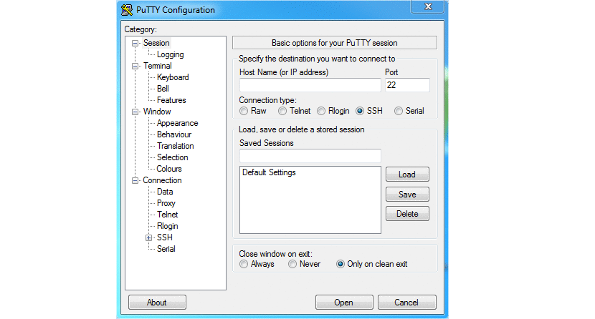Select Default Settings in sessions list
Screen dimensions: 595x319
pos(269,172)
